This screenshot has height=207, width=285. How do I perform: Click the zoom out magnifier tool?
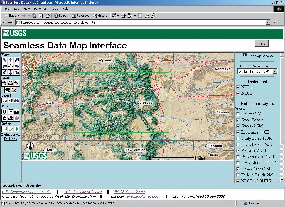coord(17,83)
